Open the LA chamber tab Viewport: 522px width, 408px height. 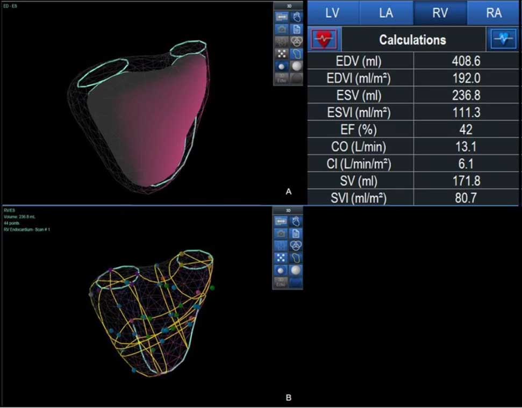pyautogui.click(x=386, y=12)
